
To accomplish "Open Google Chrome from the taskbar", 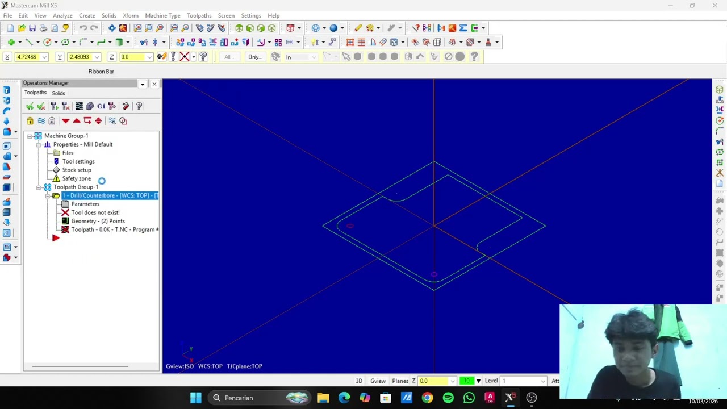I will [x=427, y=398].
